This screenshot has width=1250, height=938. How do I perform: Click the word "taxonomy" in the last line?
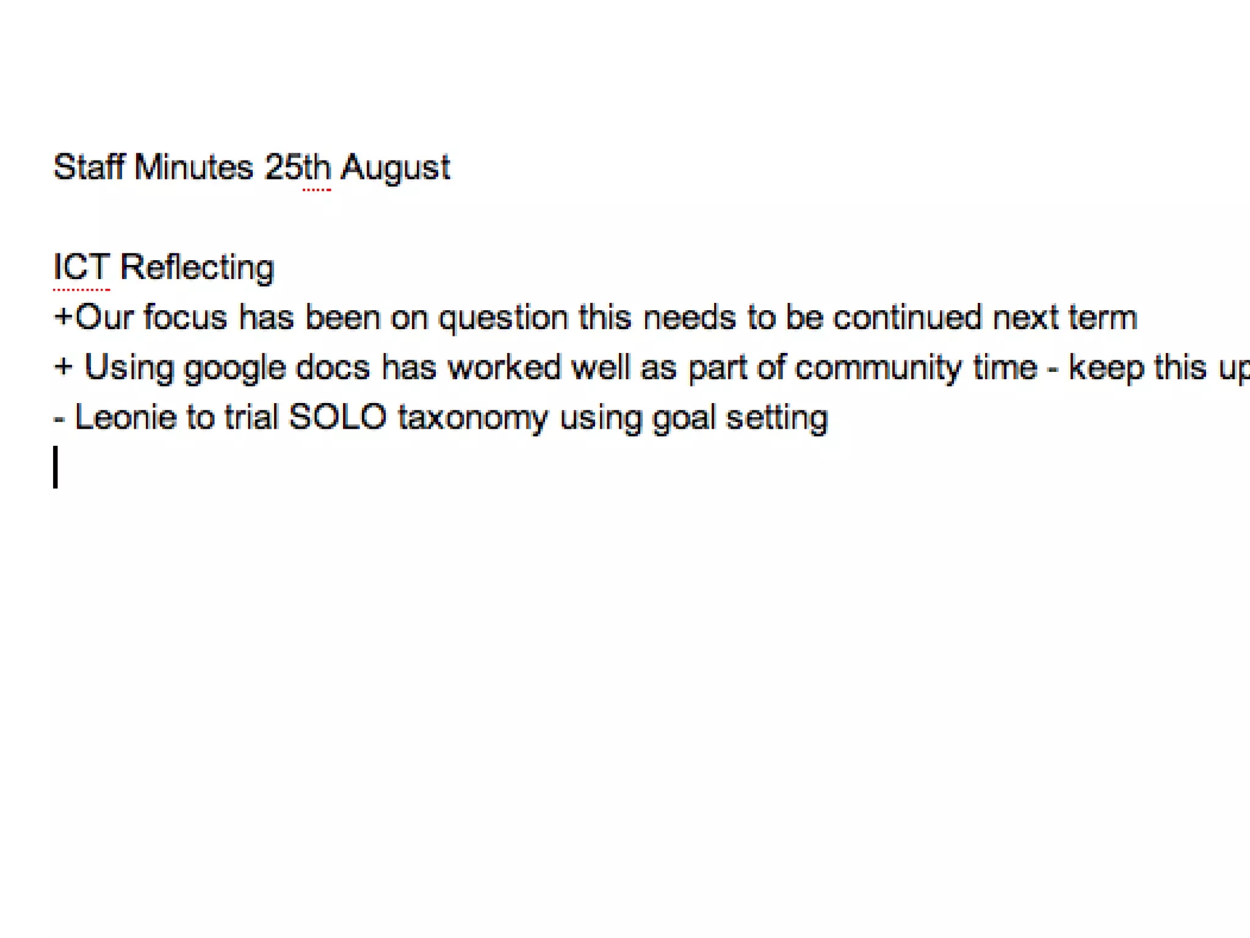473,419
